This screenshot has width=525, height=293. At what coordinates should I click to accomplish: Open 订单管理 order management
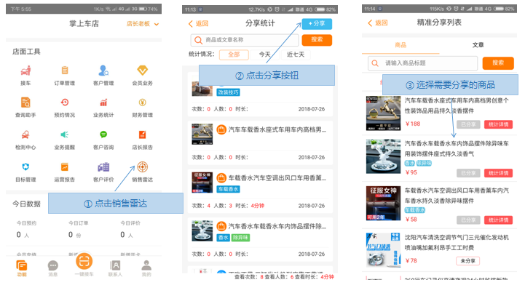(x=64, y=74)
